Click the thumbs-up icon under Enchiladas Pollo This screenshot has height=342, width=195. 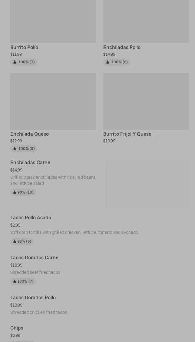[x=107, y=62]
